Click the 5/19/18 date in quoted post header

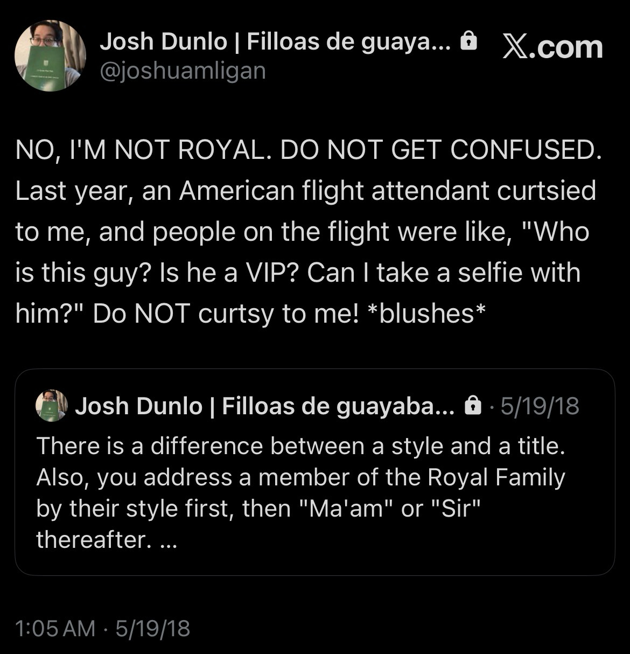(540, 406)
